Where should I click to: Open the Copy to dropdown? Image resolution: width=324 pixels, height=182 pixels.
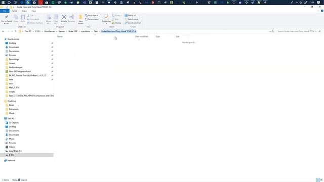pyautogui.click(x=56, y=19)
